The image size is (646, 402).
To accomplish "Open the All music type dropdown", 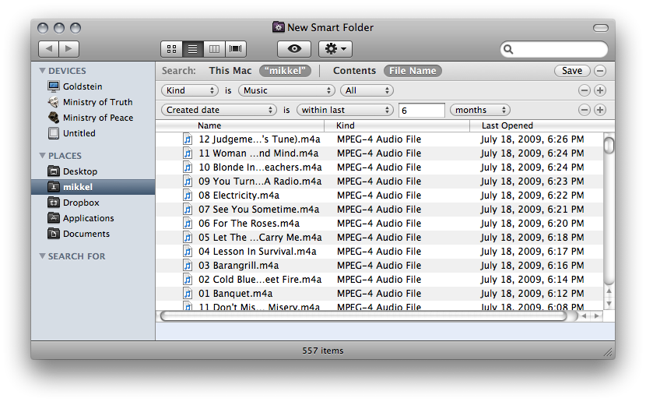I will coord(367,90).
